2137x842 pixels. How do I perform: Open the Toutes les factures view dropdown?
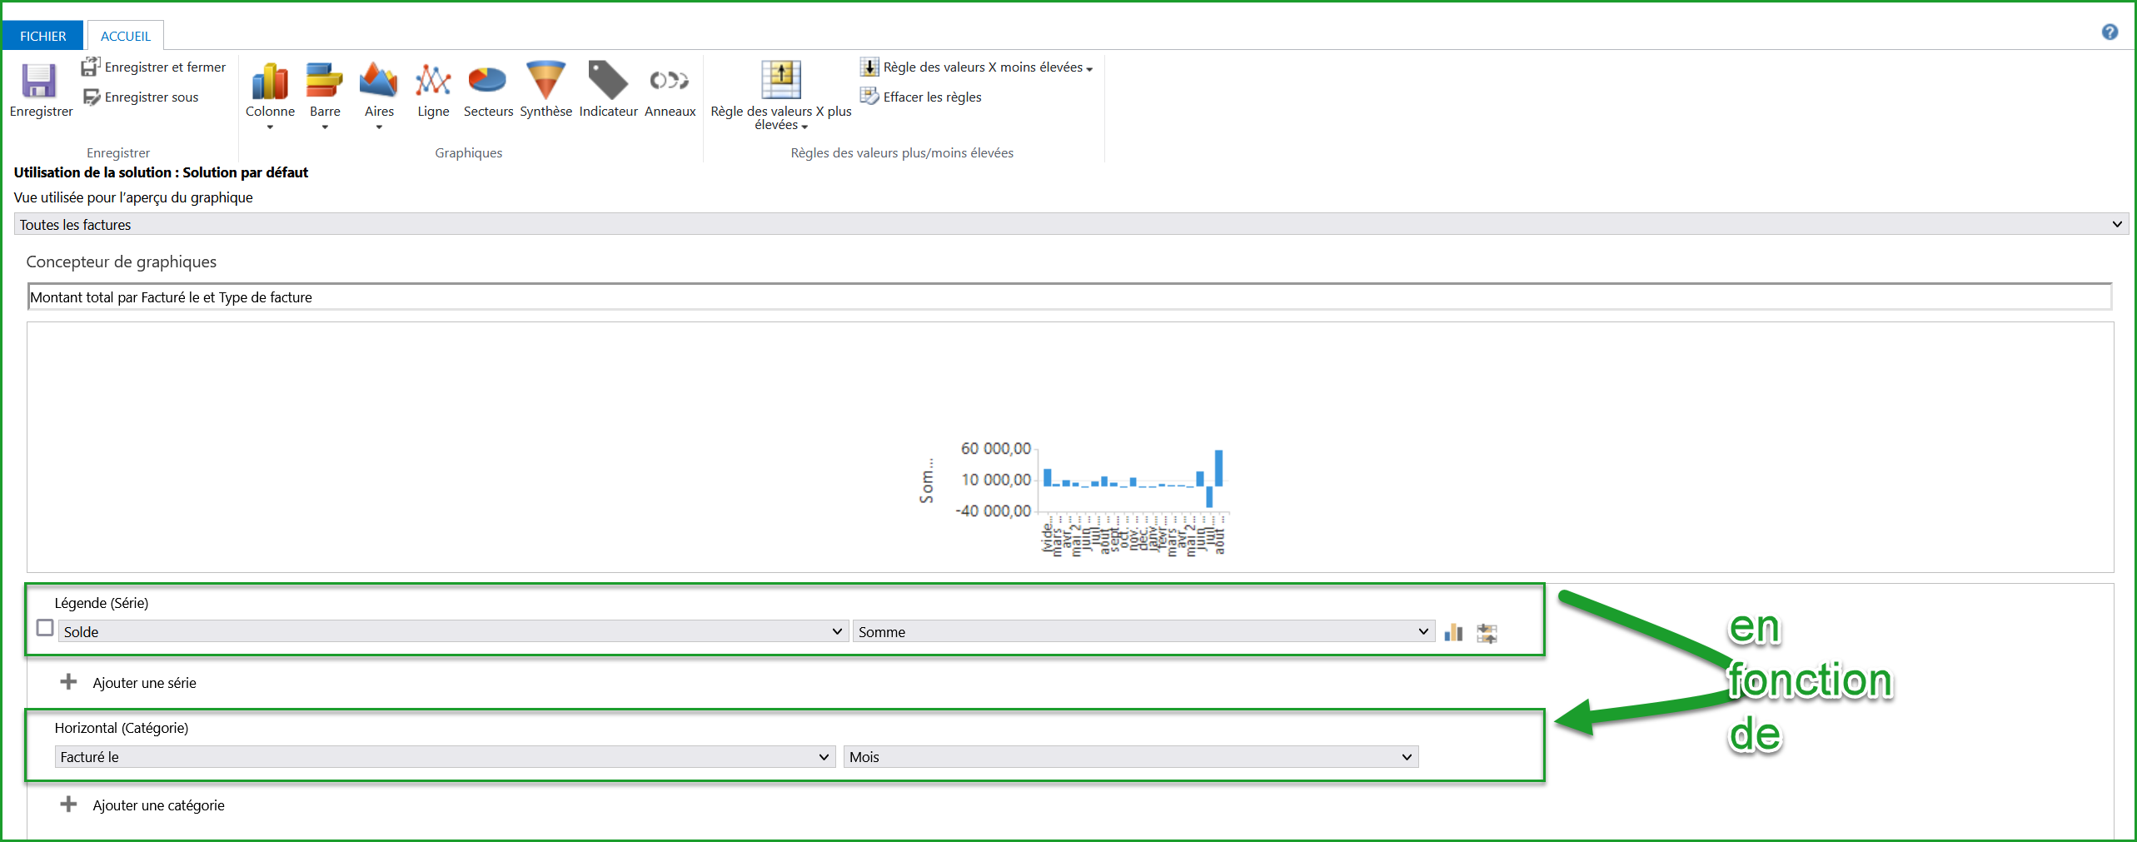click(x=1070, y=224)
